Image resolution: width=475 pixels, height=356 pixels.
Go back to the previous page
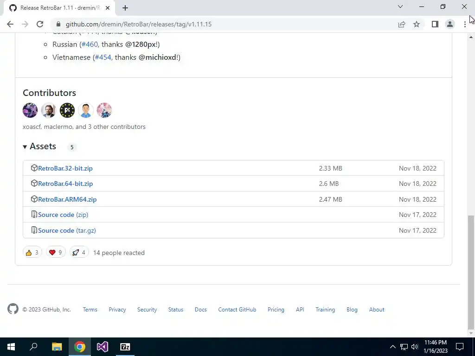tap(10, 24)
